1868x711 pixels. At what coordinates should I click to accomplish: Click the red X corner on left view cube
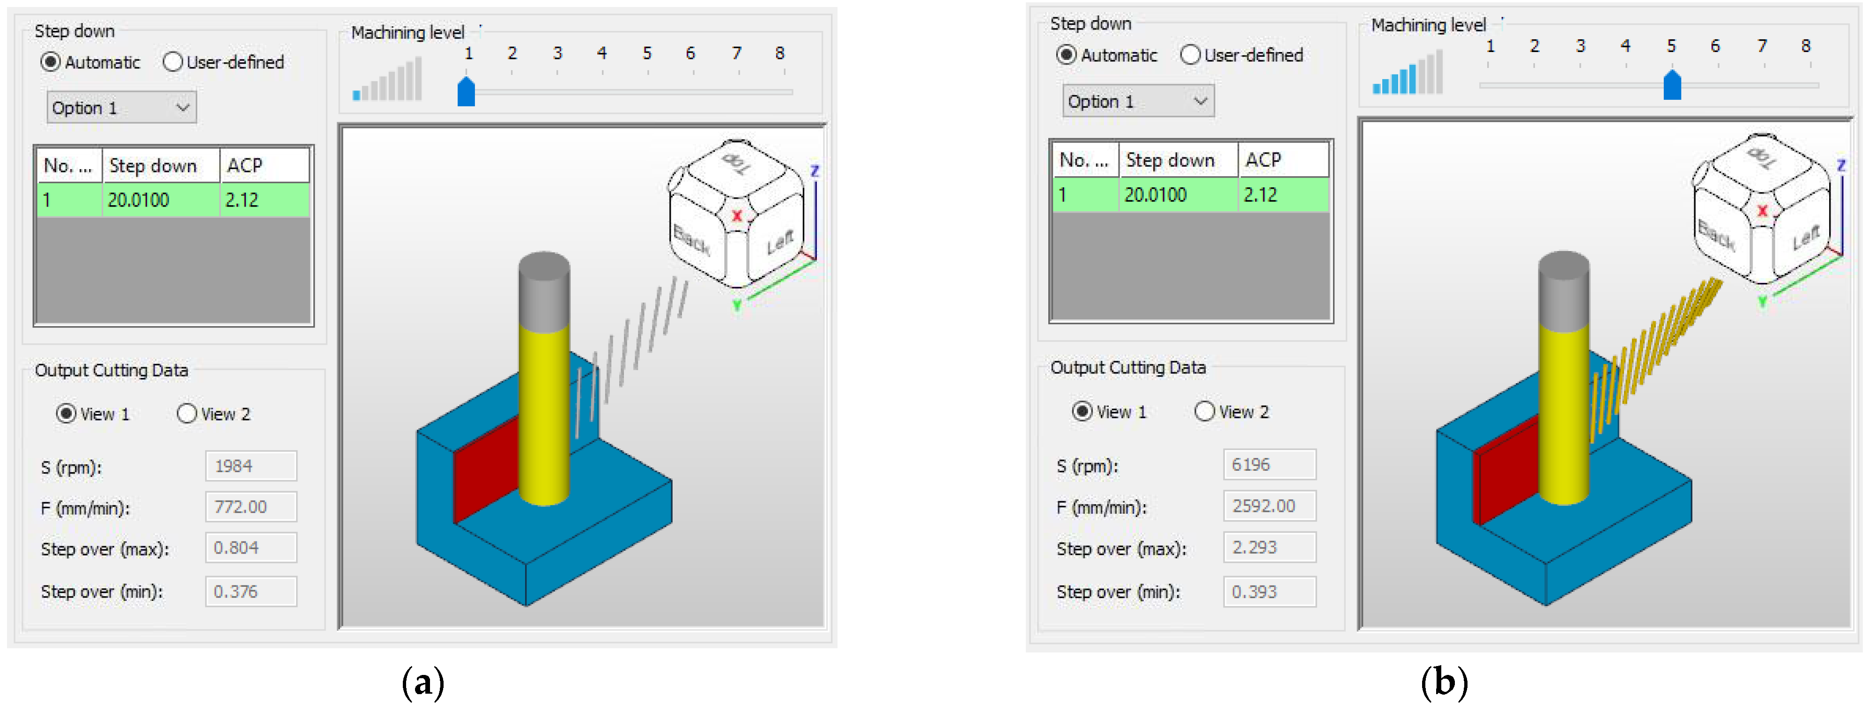[737, 216]
